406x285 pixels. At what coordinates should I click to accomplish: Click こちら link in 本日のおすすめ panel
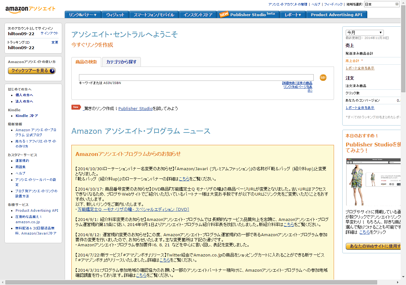point(364,232)
